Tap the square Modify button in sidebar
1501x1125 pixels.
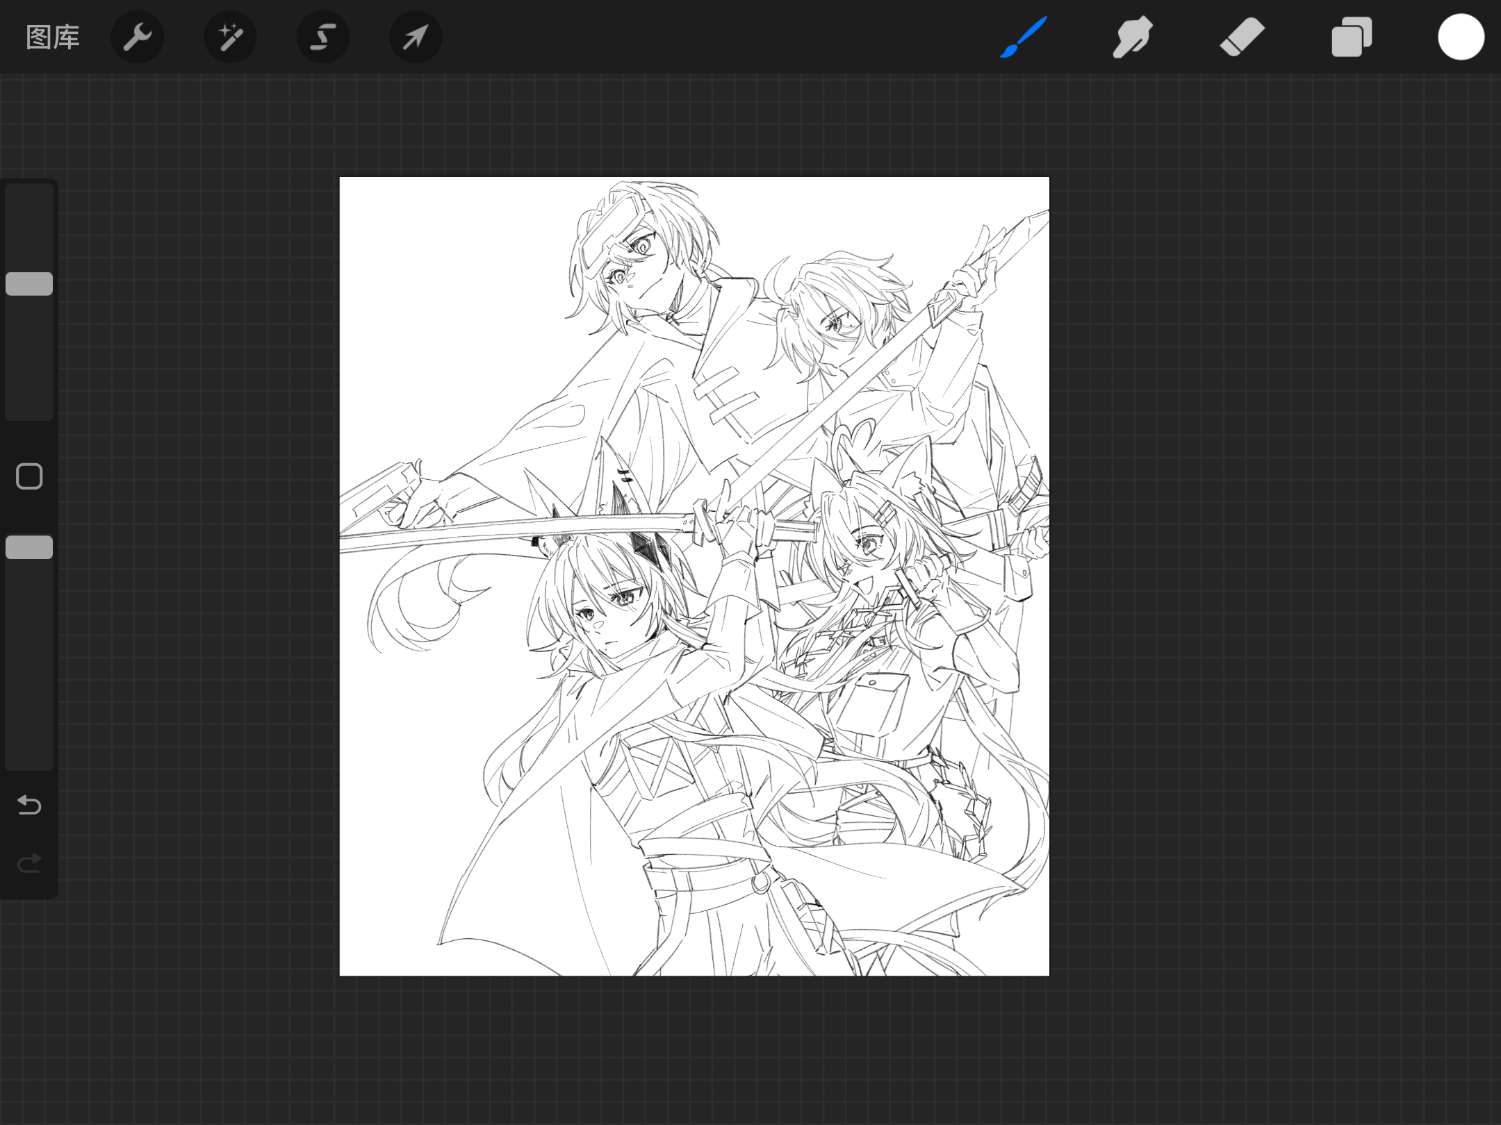coord(29,476)
